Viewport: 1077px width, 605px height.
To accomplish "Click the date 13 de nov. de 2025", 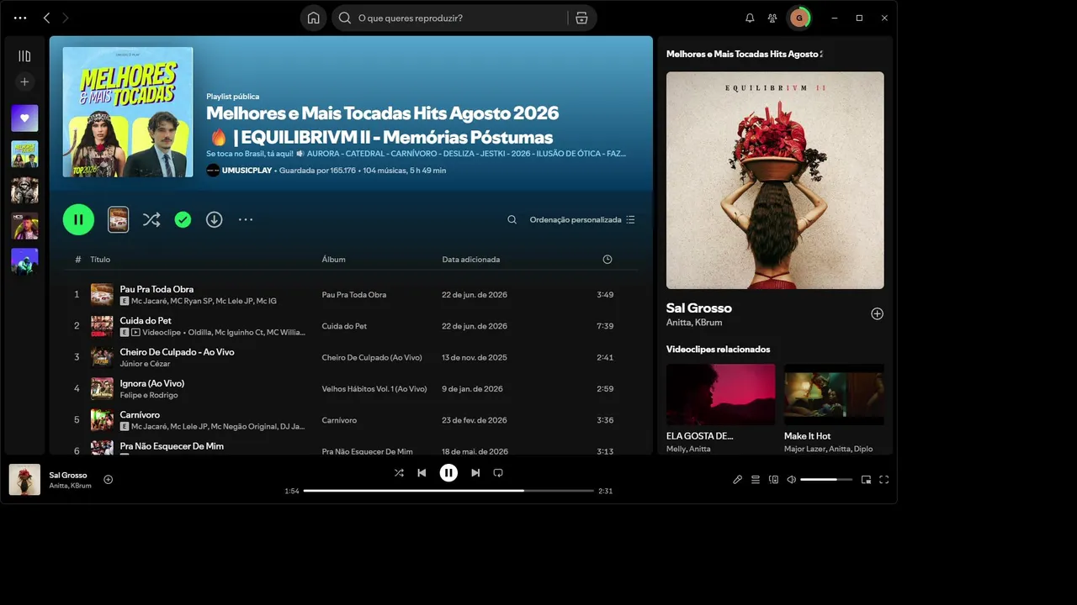I will [x=475, y=358].
